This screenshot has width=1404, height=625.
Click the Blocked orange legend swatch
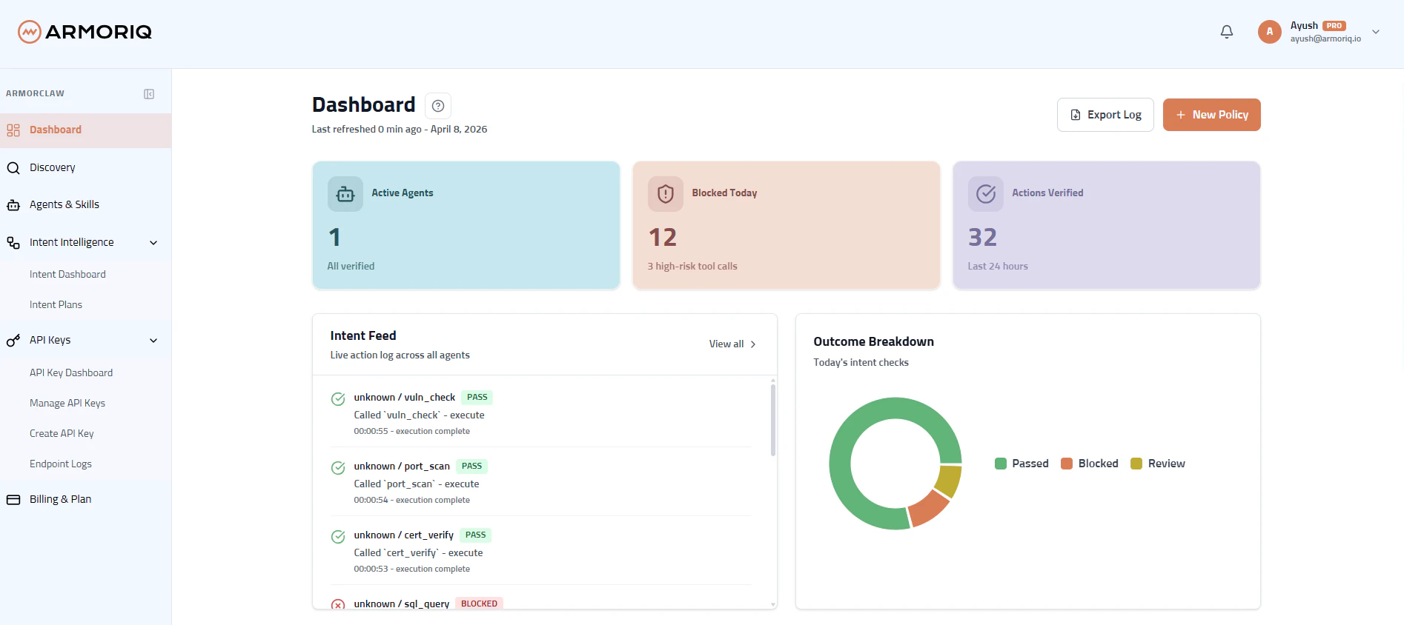pos(1067,464)
